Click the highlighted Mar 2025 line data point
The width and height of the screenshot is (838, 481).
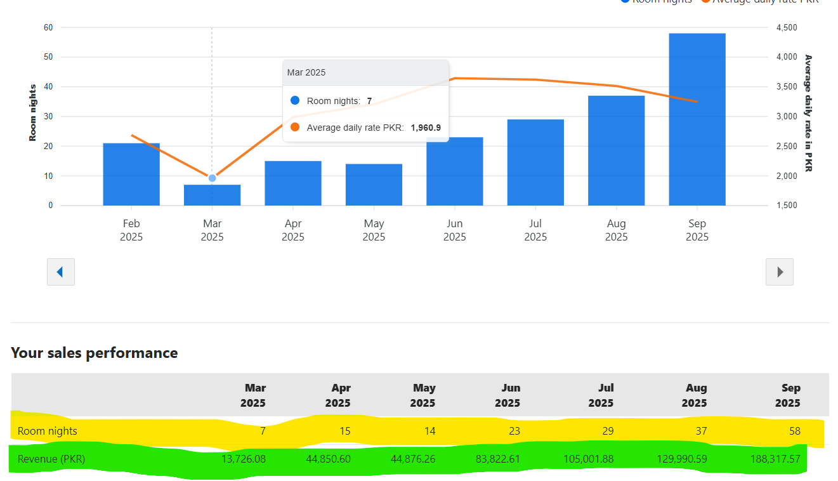(212, 178)
